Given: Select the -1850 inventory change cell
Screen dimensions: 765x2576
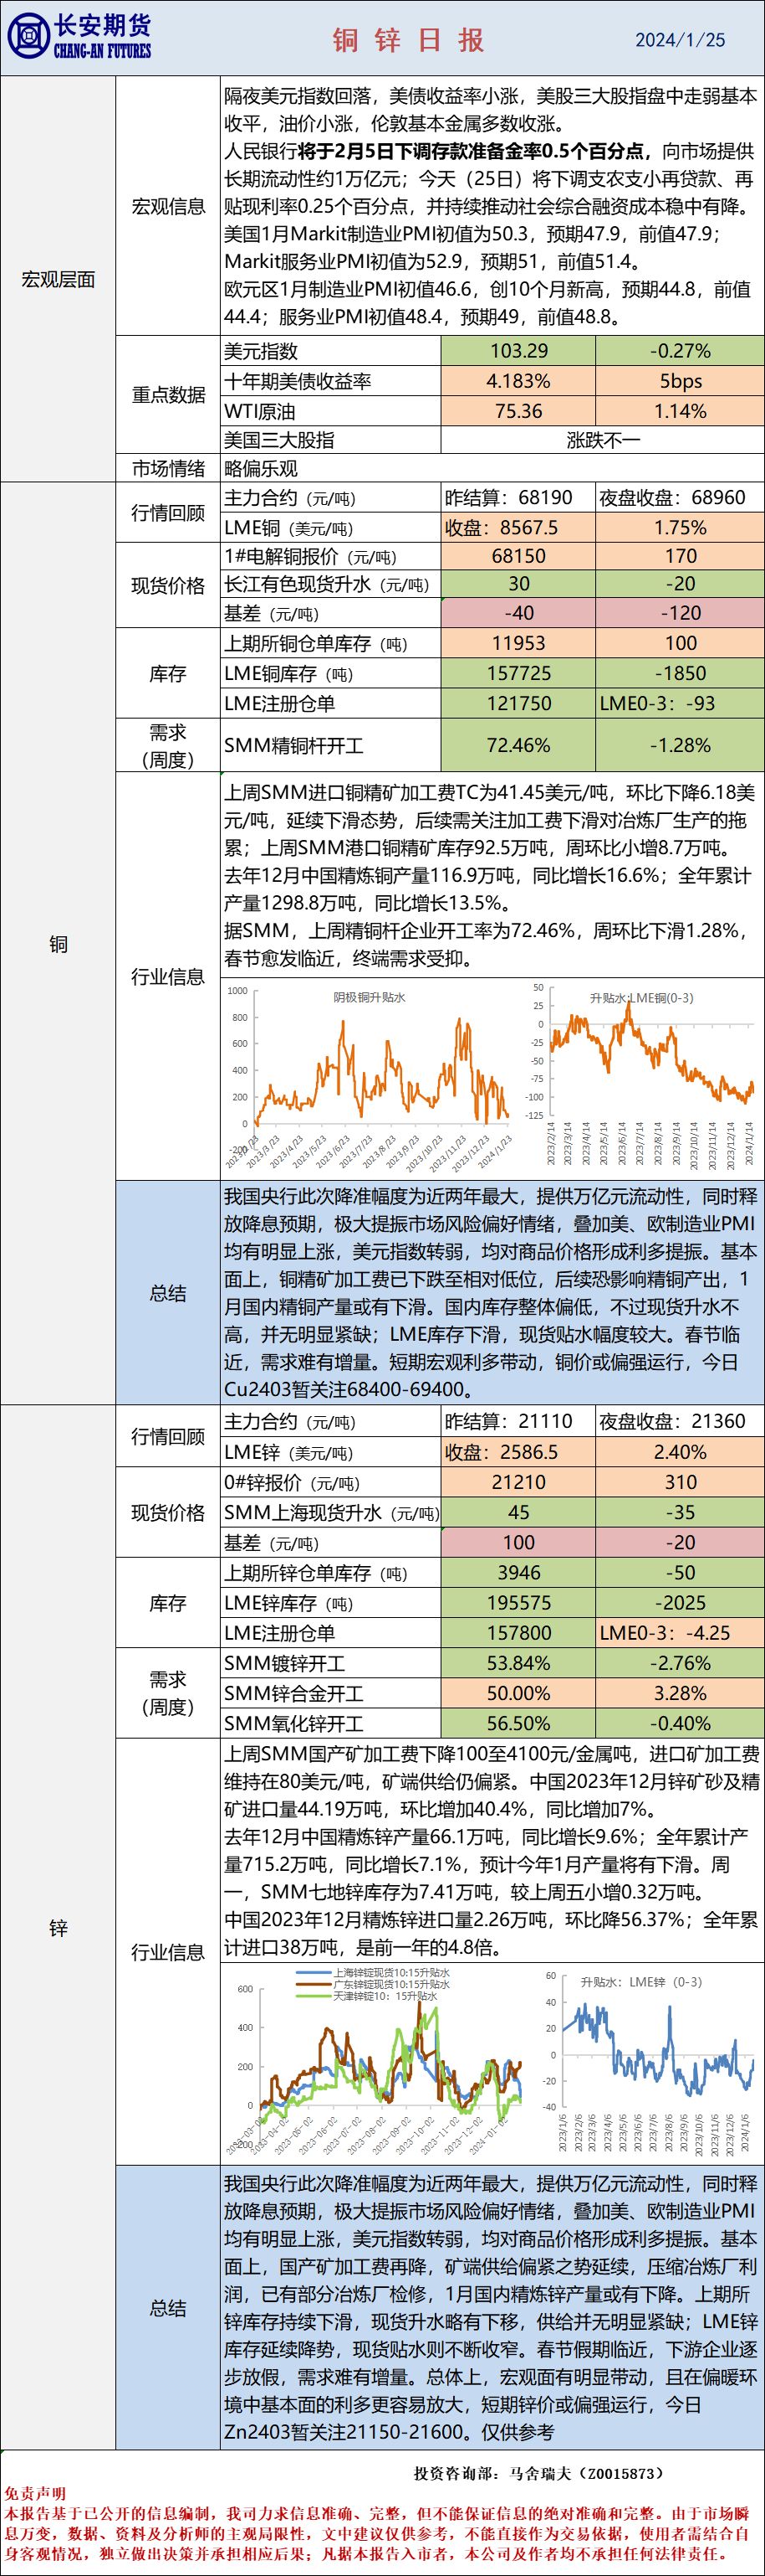Looking at the screenshot, I should [x=680, y=673].
